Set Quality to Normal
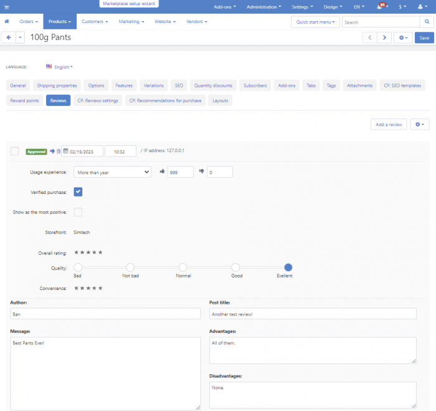This screenshot has width=436, height=411. point(183,268)
